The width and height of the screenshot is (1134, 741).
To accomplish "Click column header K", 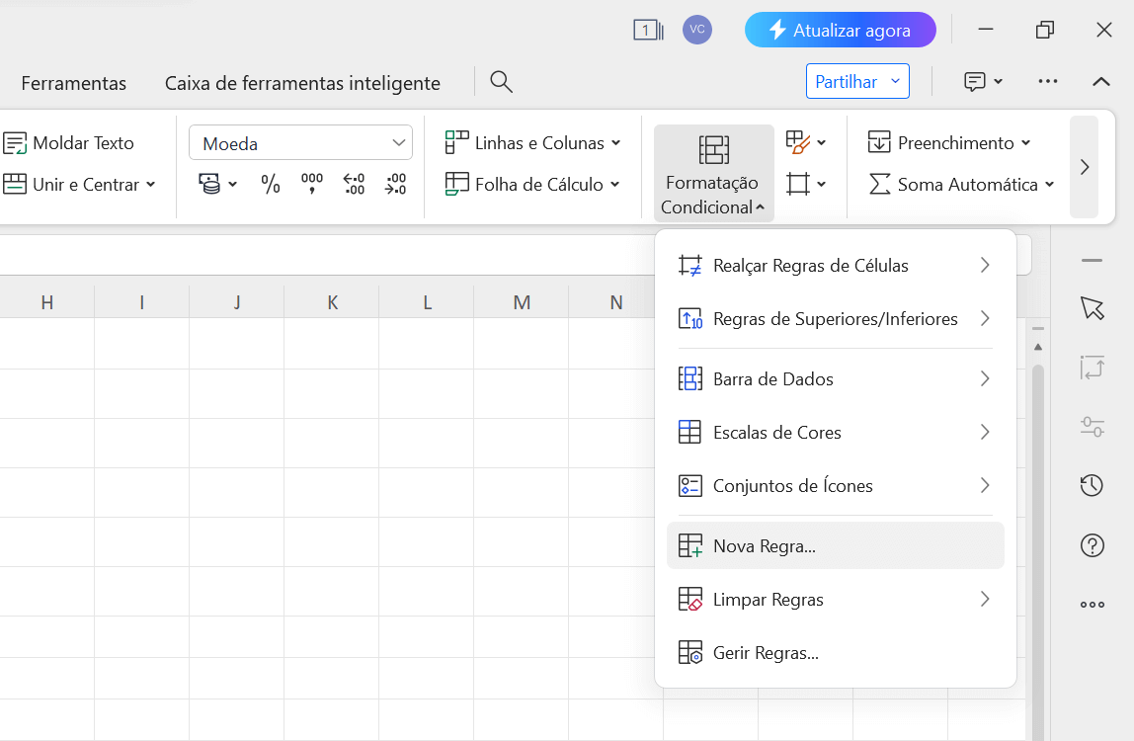I will tap(332, 302).
